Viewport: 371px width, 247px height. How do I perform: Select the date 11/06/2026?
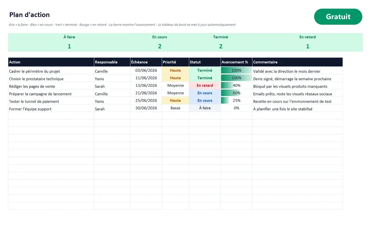point(146,78)
